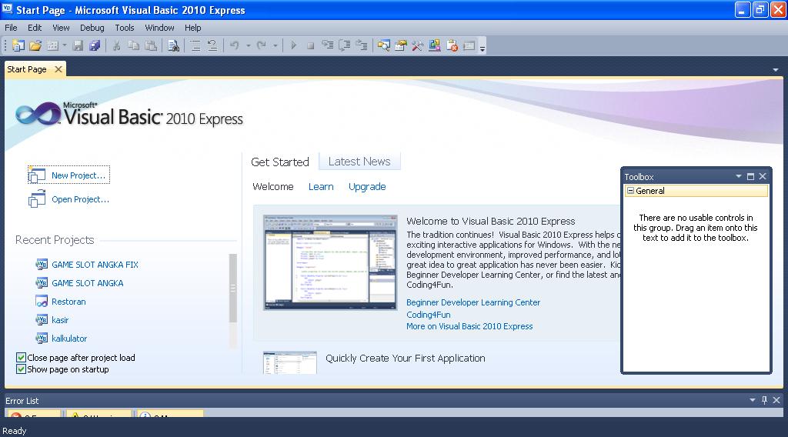This screenshot has height=437, width=788.
Task: Open the Upgrade section link
Action: [367, 186]
